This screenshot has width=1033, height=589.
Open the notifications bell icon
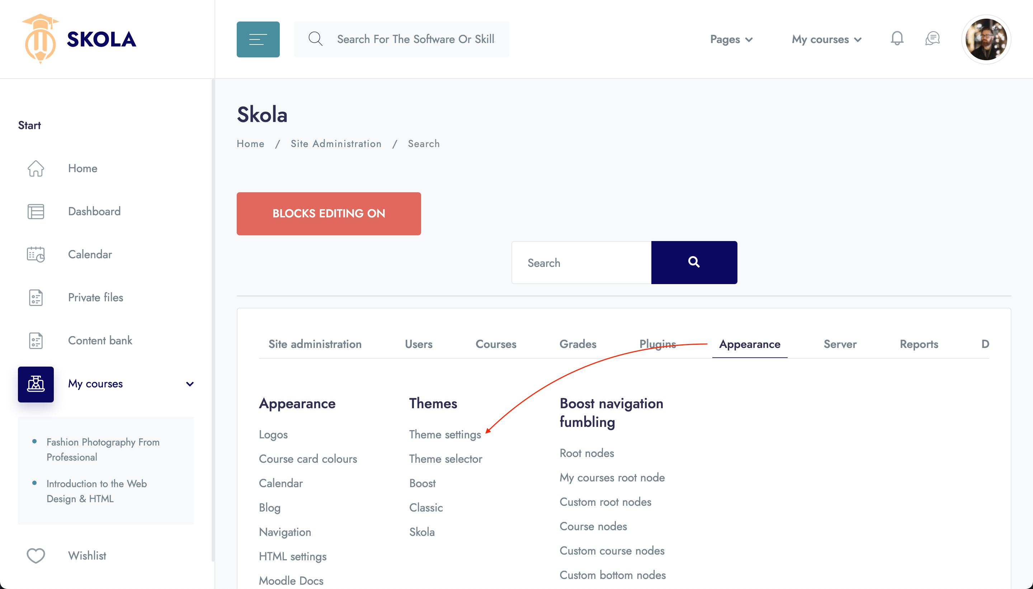[897, 38]
